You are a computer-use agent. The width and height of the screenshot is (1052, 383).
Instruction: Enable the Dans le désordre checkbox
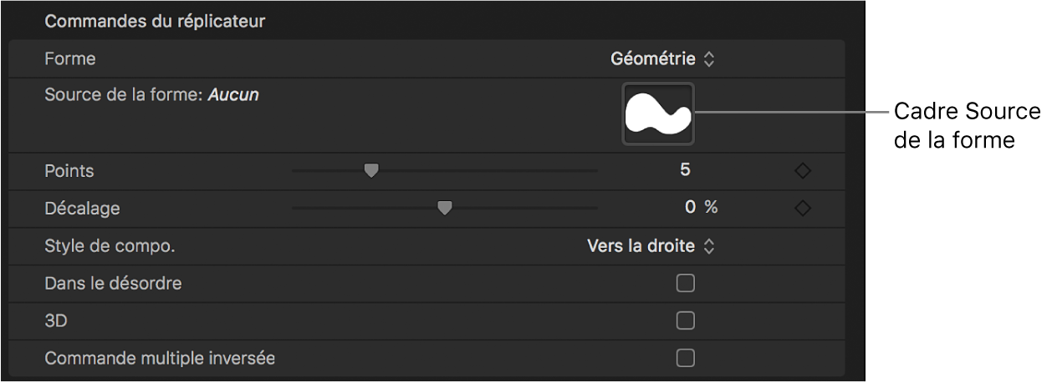[x=685, y=284]
